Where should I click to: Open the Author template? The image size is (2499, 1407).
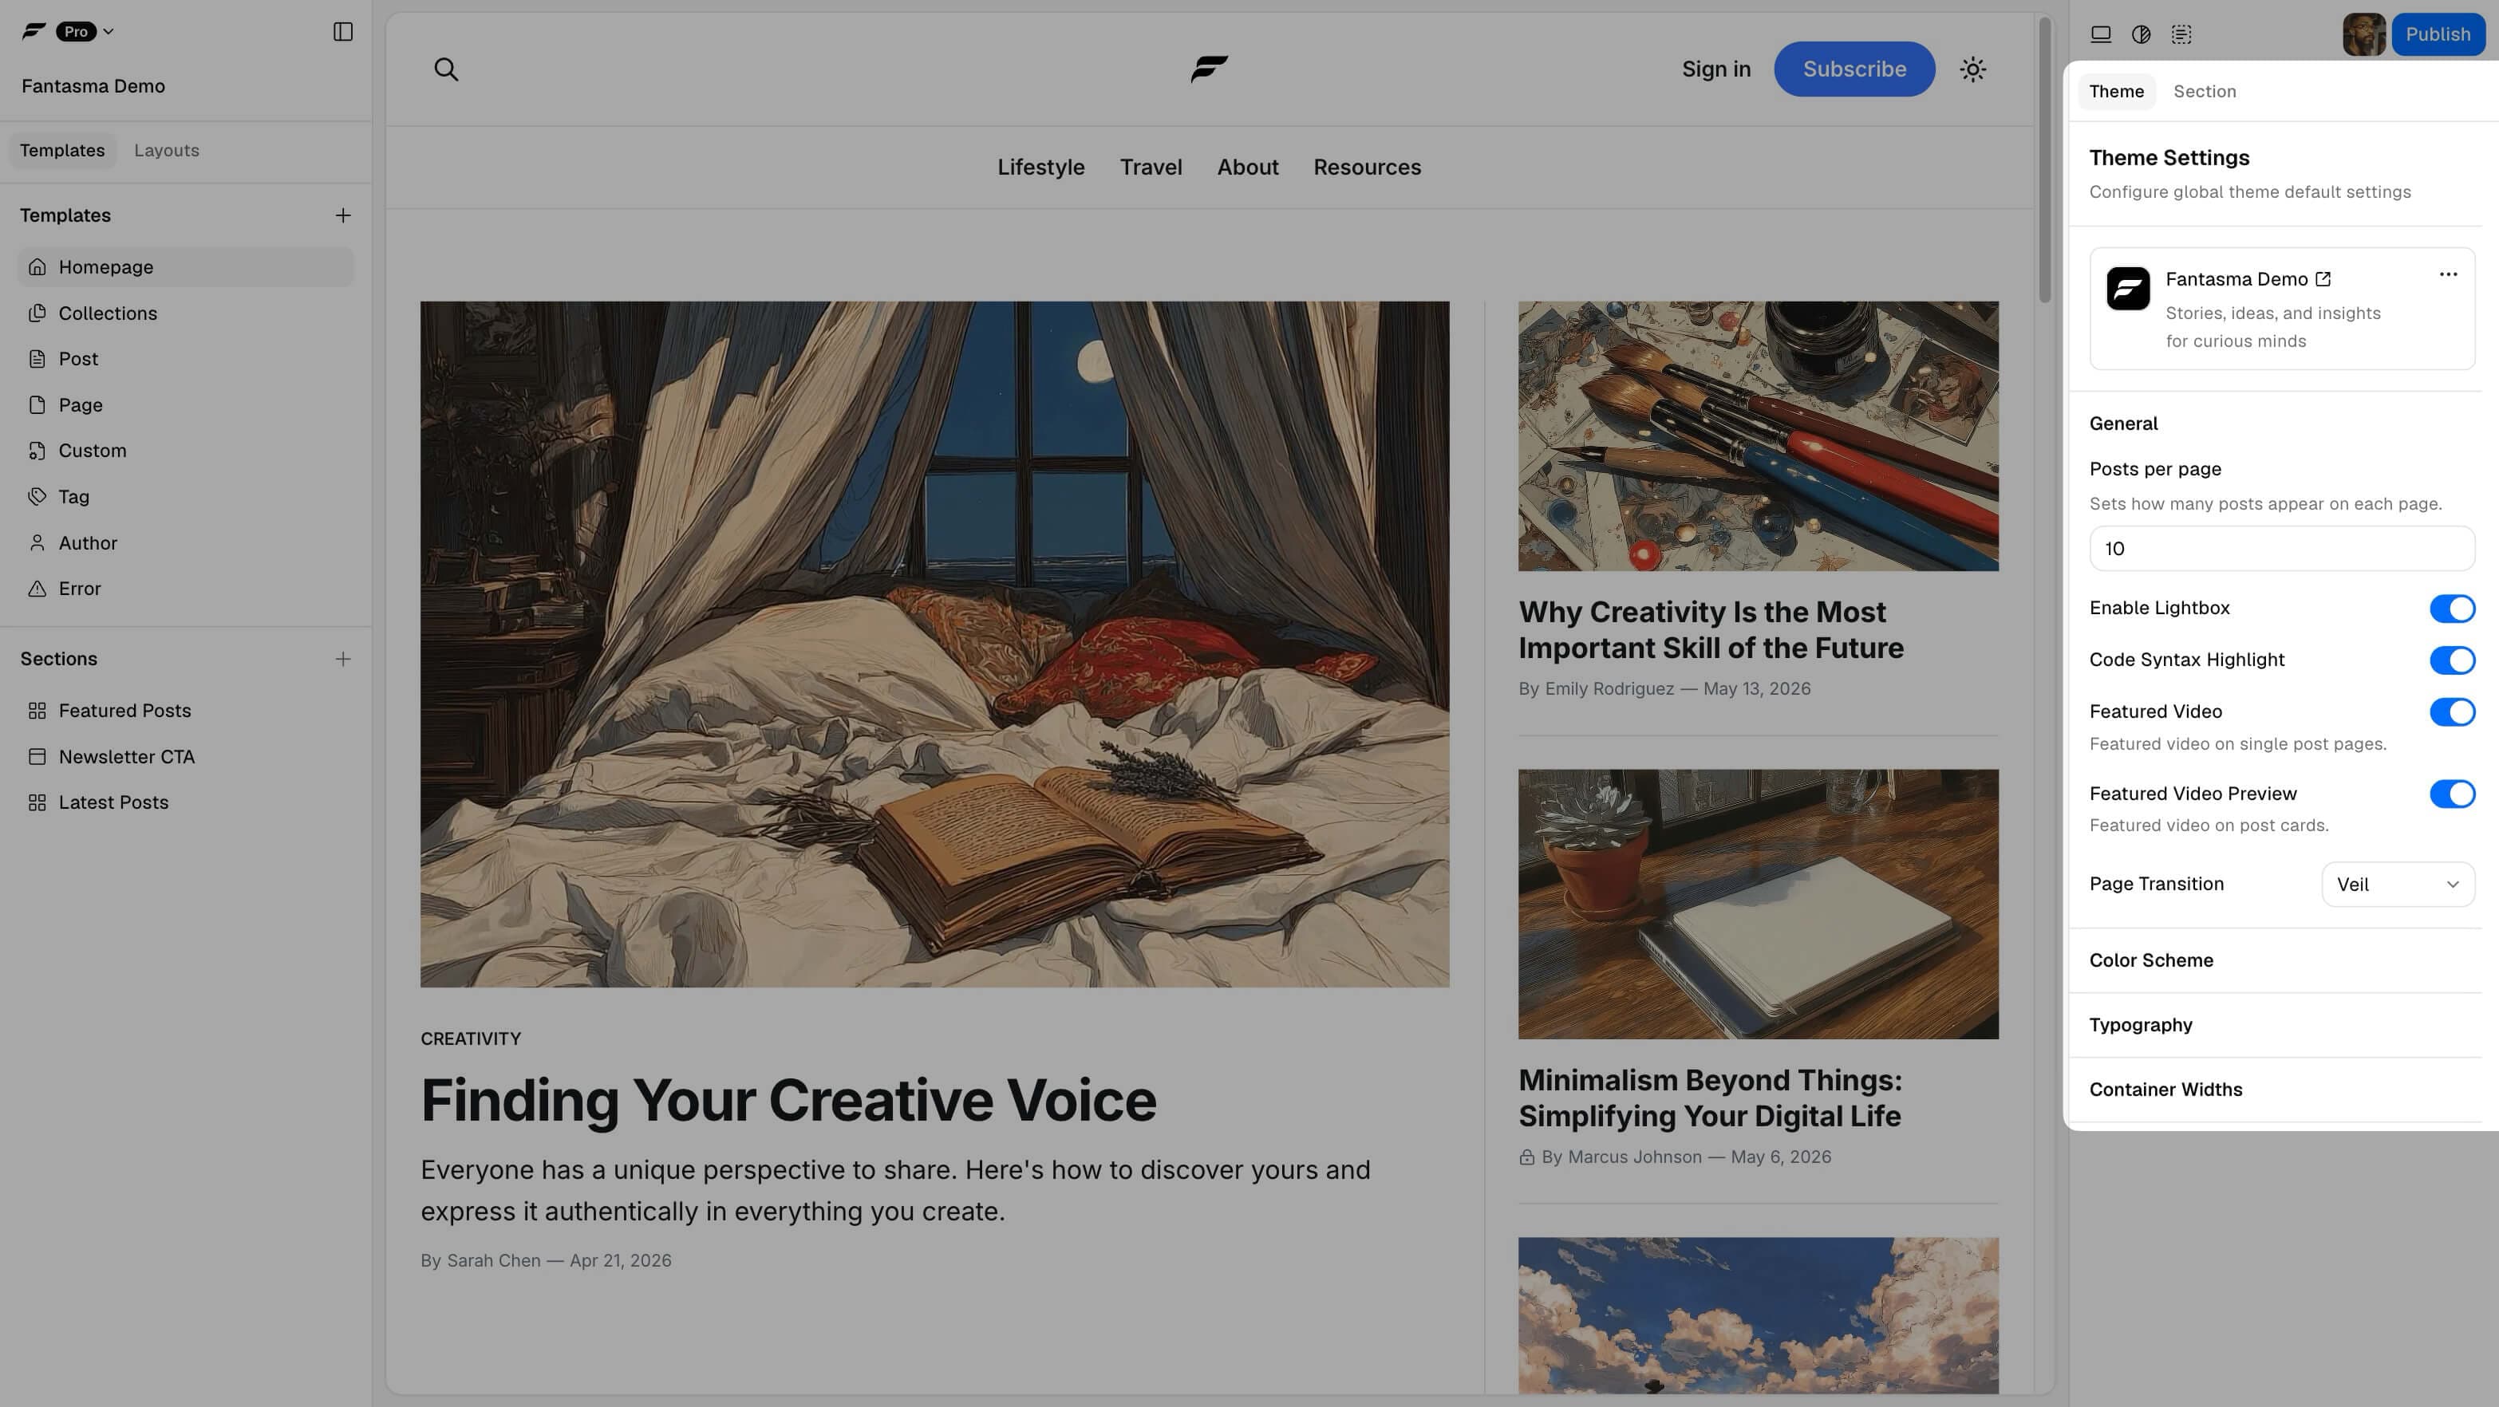(x=186, y=543)
